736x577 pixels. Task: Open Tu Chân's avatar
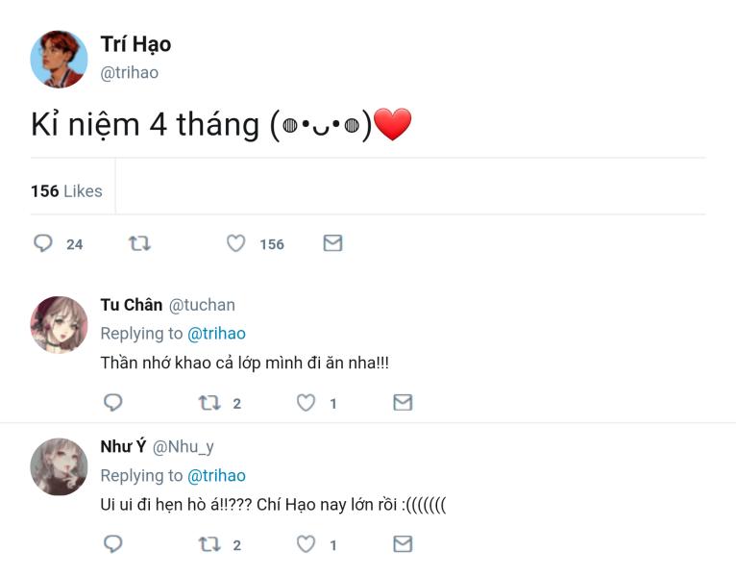60,325
